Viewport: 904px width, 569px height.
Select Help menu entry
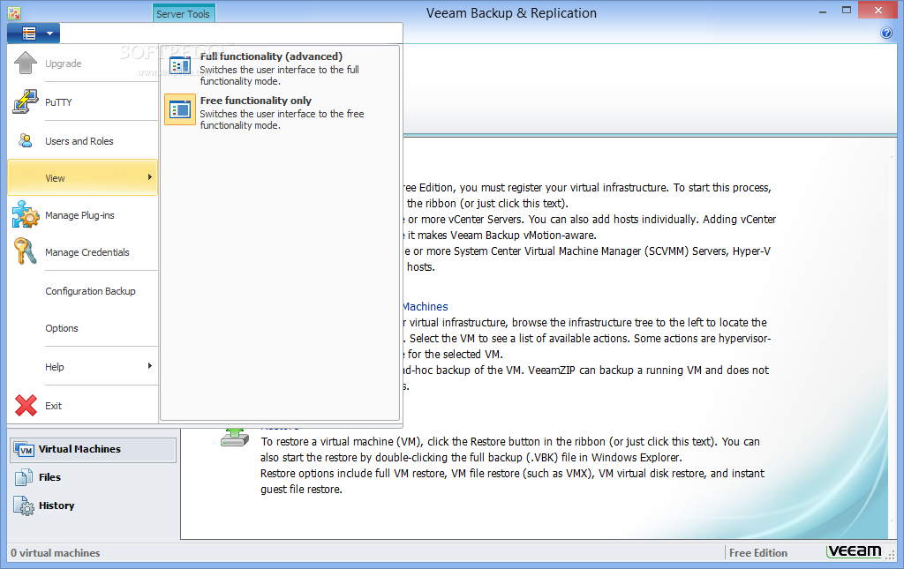tap(83, 367)
